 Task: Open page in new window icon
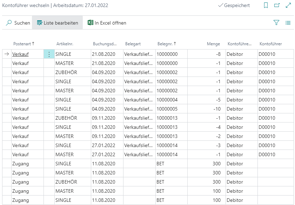(x=277, y=6)
